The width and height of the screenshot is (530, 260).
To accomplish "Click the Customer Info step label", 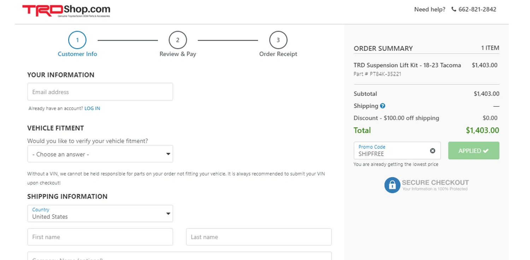I will tap(77, 54).
